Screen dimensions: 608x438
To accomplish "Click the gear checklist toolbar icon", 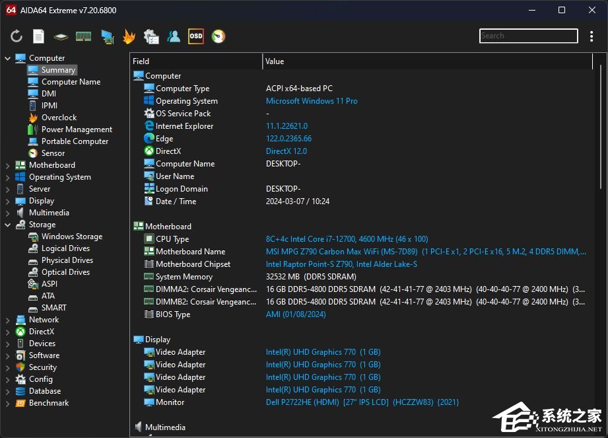I will (x=151, y=37).
